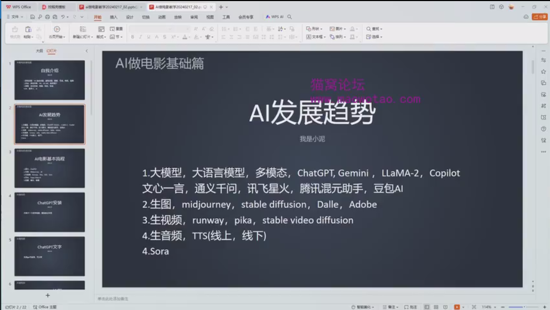Open the Find dropdown
This screenshot has height=310, width=550.
click(374, 29)
